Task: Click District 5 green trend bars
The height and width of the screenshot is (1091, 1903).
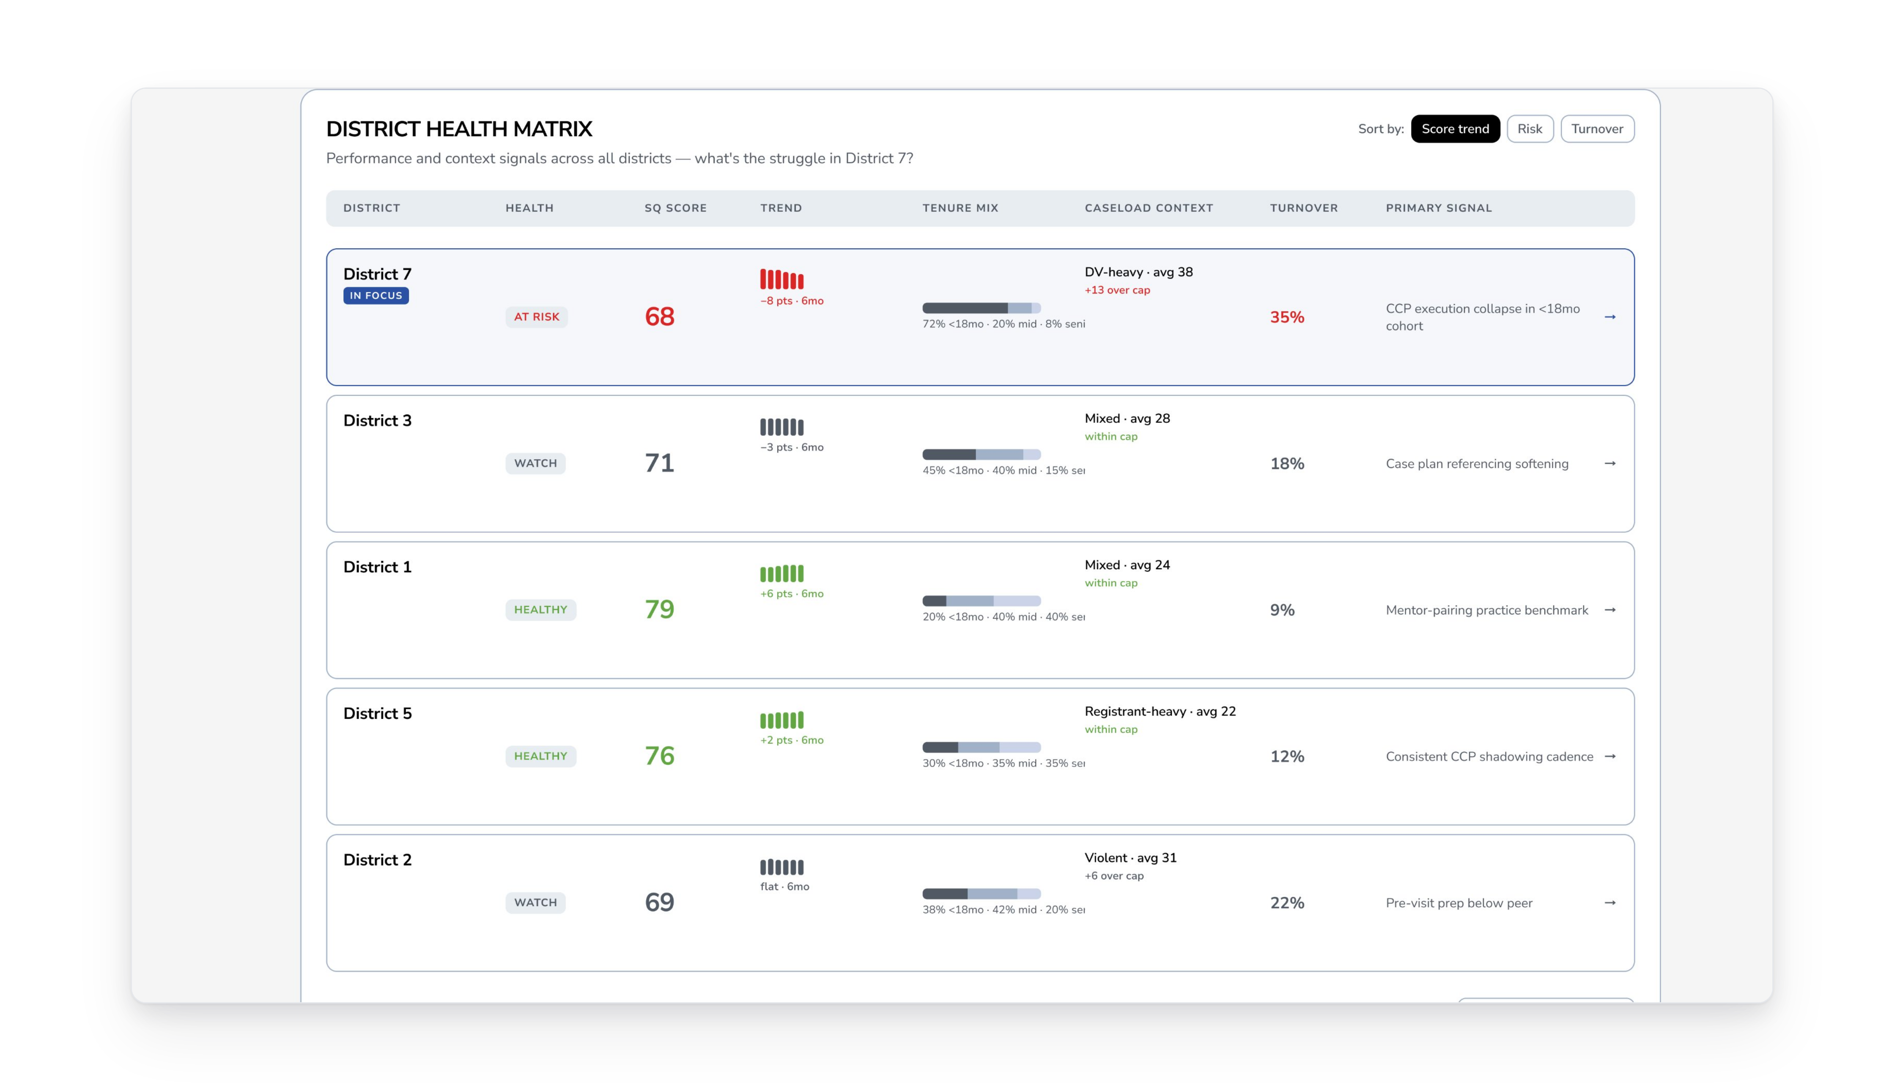Action: [781, 720]
